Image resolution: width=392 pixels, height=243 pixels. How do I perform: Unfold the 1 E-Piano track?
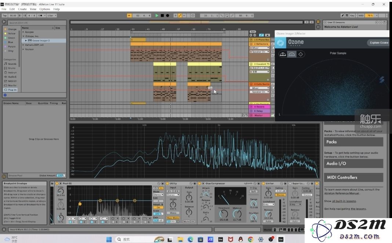251,40
